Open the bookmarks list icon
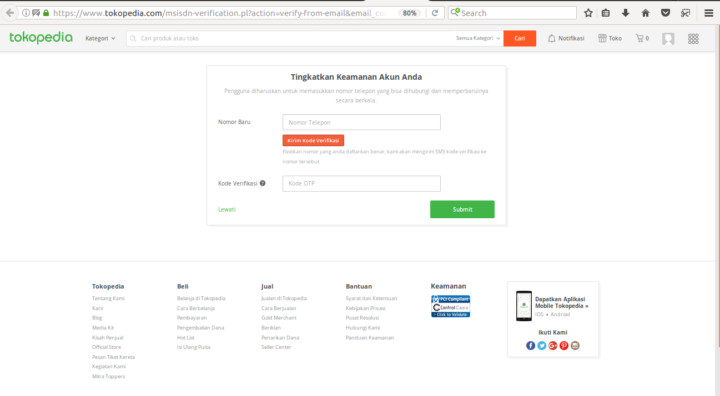The width and height of the screenshot is (720, 396). pos(606,13)
